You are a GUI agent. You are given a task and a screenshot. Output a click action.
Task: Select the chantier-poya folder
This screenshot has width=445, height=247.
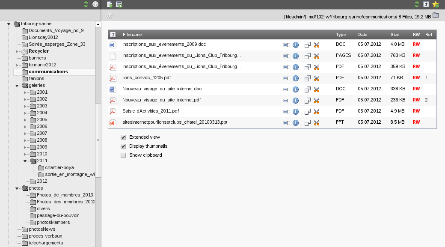(x=59, y=167)
